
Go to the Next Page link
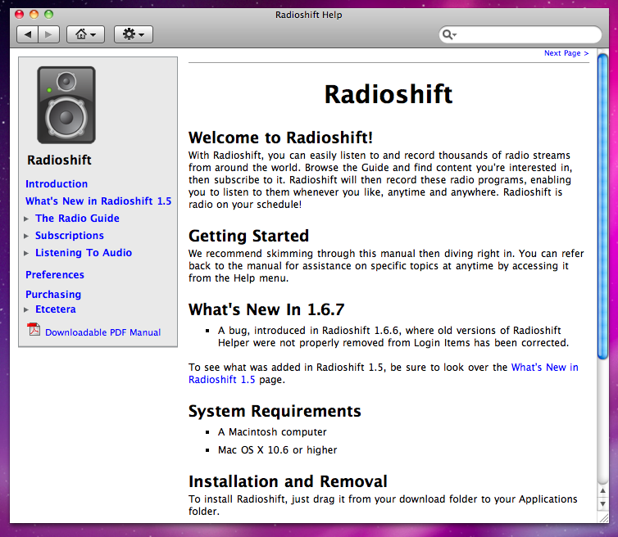(x=566, y=53)
